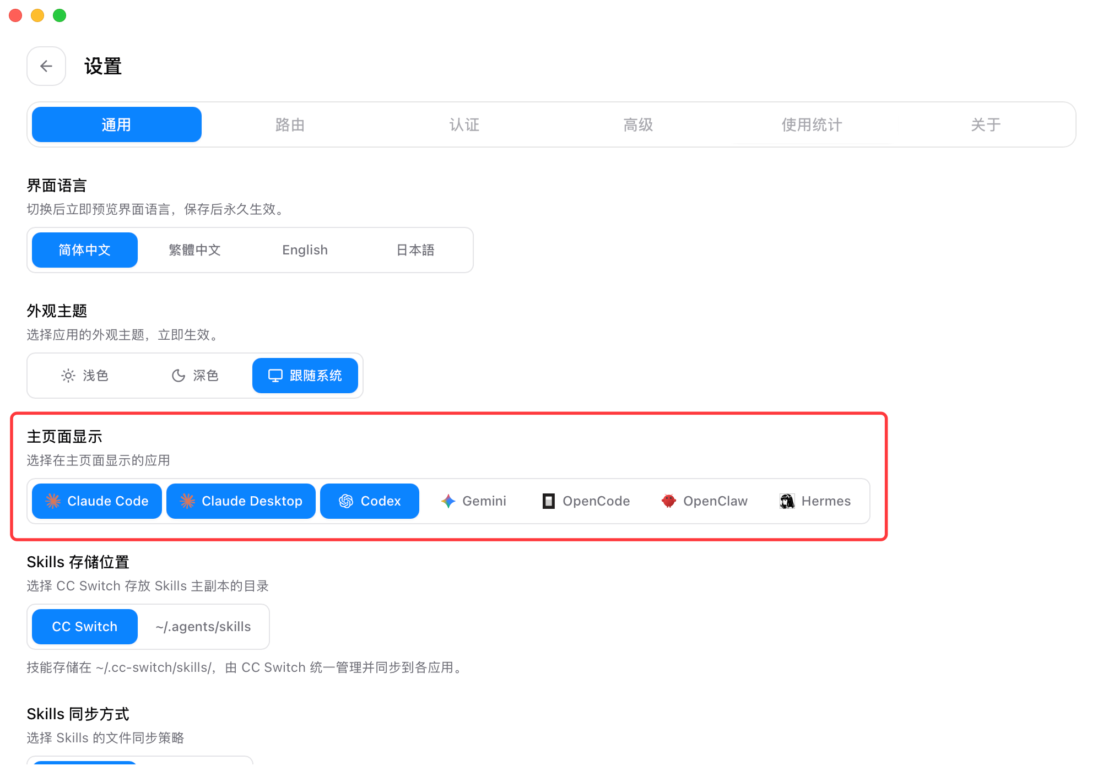Screen dimensions: 1103x782
Task: Show OpenClaw on the homepage
Action: coord(705,501)
